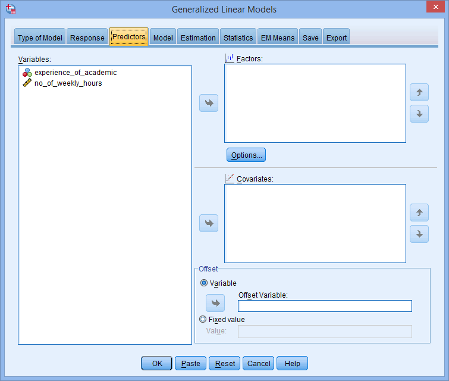The image size is (449, 381).
Task: Click the arrow to move variable into Covariates
Action: 209,223
